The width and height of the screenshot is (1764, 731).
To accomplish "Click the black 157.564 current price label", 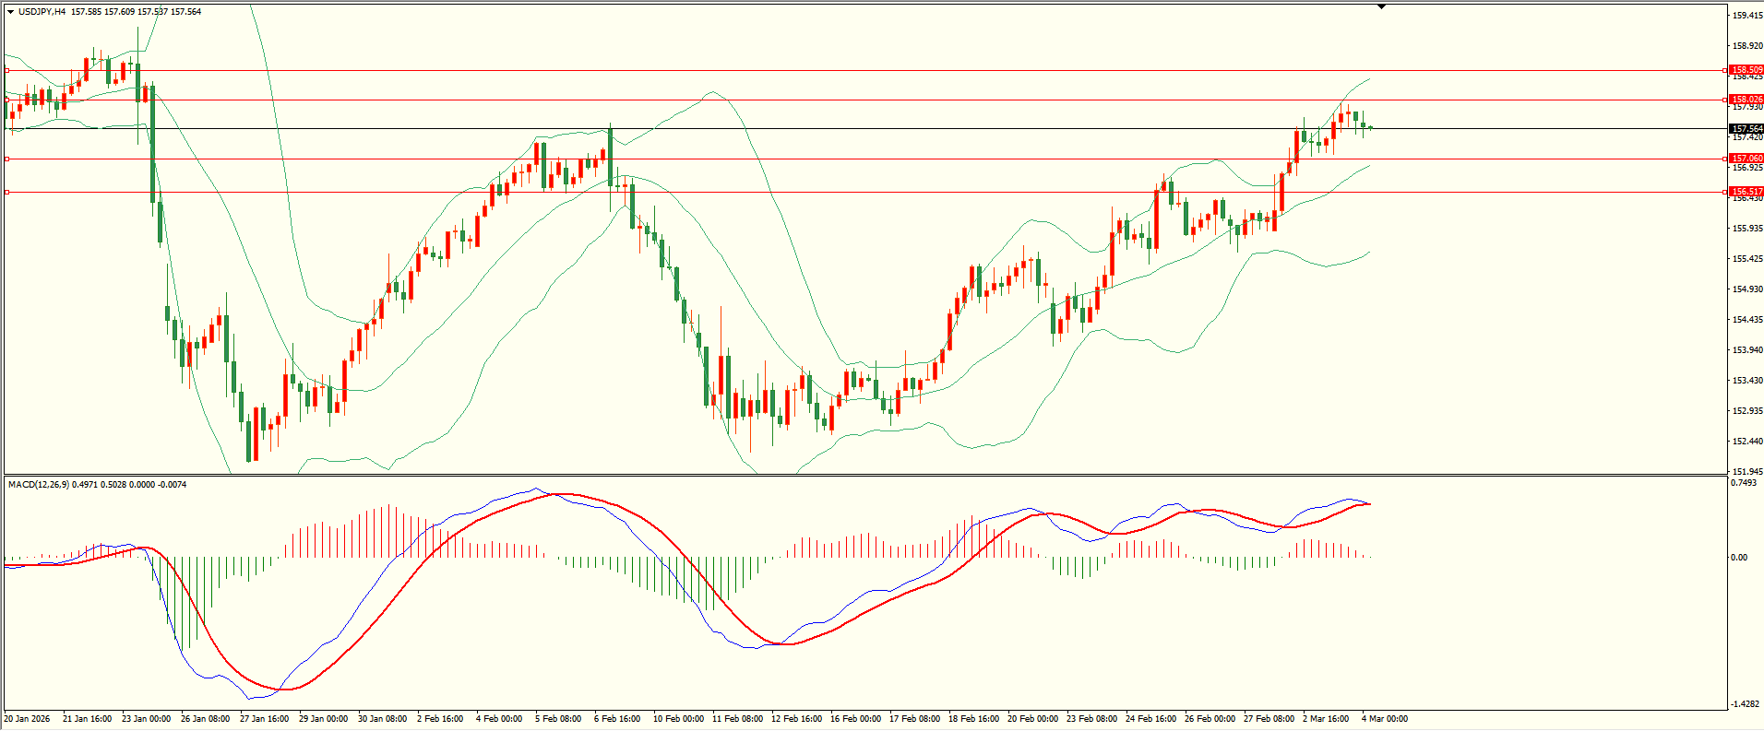I will [x=1746, y=129].
